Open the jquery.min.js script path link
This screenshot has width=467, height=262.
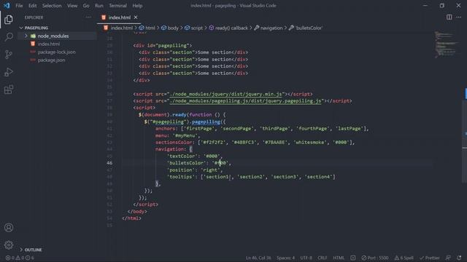[x=226, y=94]
